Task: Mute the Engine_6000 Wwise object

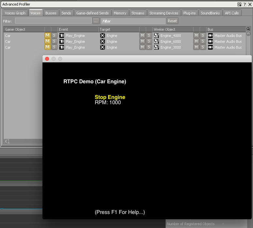Action: point(196,41)
